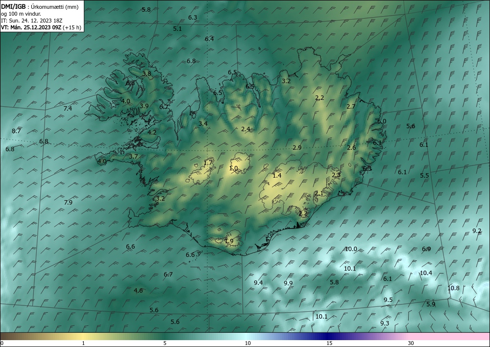This screenshot has width=490, height=347.
Task: Select the 3.9 value in the Westfjords
Action: (x=144, y=106)
